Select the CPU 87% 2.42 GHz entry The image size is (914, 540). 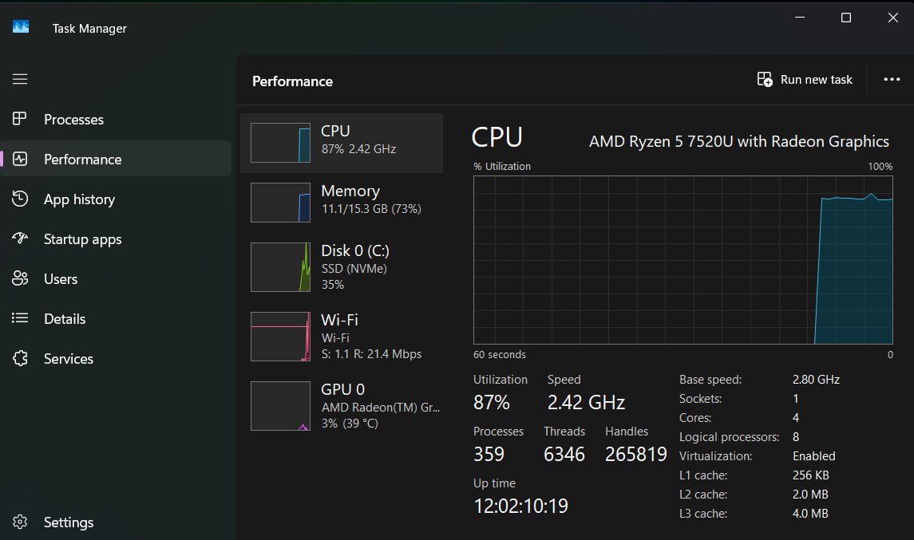(342, 143)
